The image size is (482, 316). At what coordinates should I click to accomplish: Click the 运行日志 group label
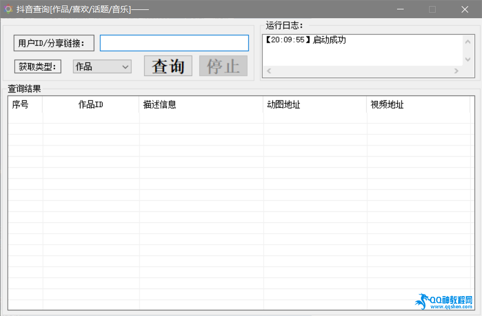click(x=285, y=25)
